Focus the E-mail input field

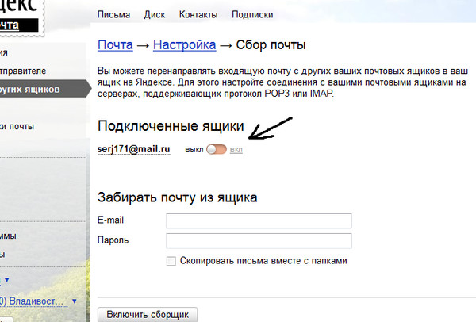[x=259, y=221]
